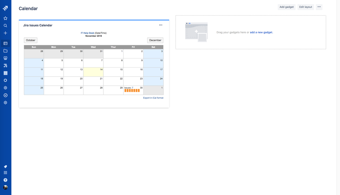This screenshot has height=195, width=340.
Task: Select calendar day 10
Action: (153, 63)
